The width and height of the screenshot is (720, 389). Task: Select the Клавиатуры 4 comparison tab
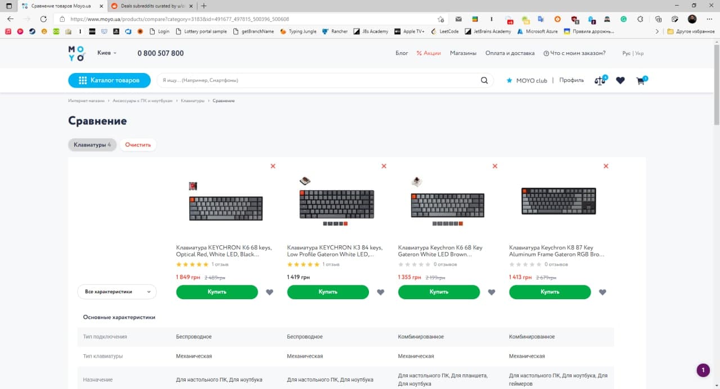92,145
